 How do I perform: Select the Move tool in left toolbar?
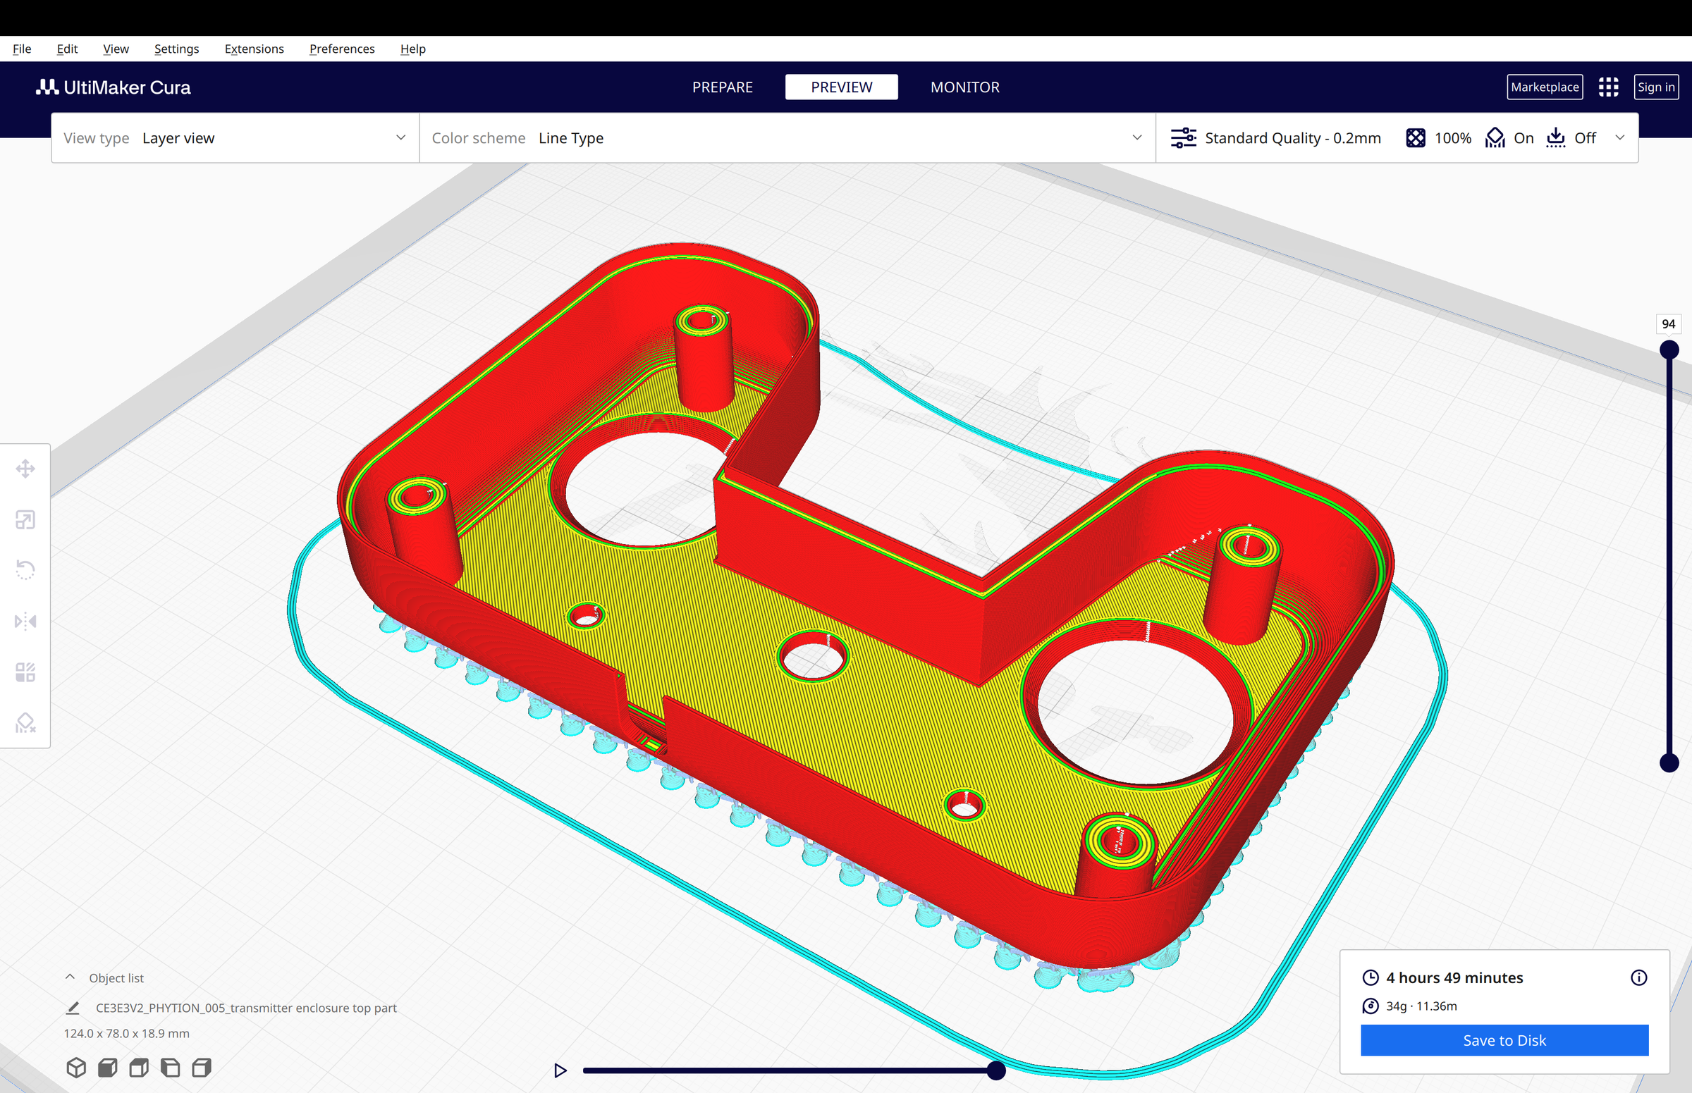[x=25, y=469]
